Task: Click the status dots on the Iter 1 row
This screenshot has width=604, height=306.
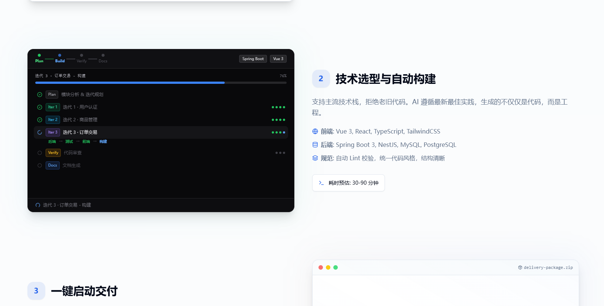Action: pos(278,107)
